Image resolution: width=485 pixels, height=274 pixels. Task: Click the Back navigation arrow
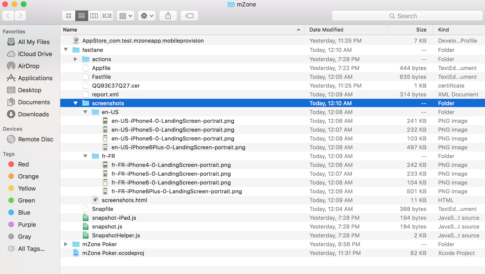tap(8, 16)
